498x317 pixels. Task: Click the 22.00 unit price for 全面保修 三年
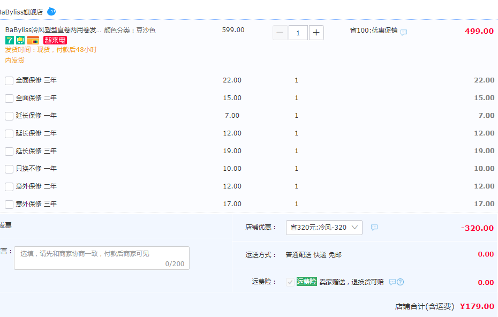pyautogui.click(x=232, y=80)
